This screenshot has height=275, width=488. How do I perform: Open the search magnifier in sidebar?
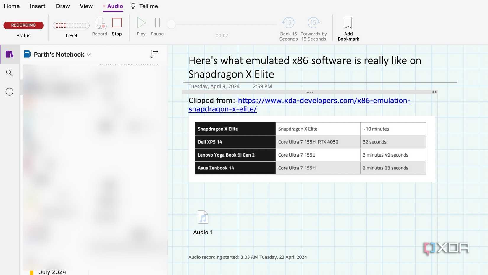coord(9,73)
